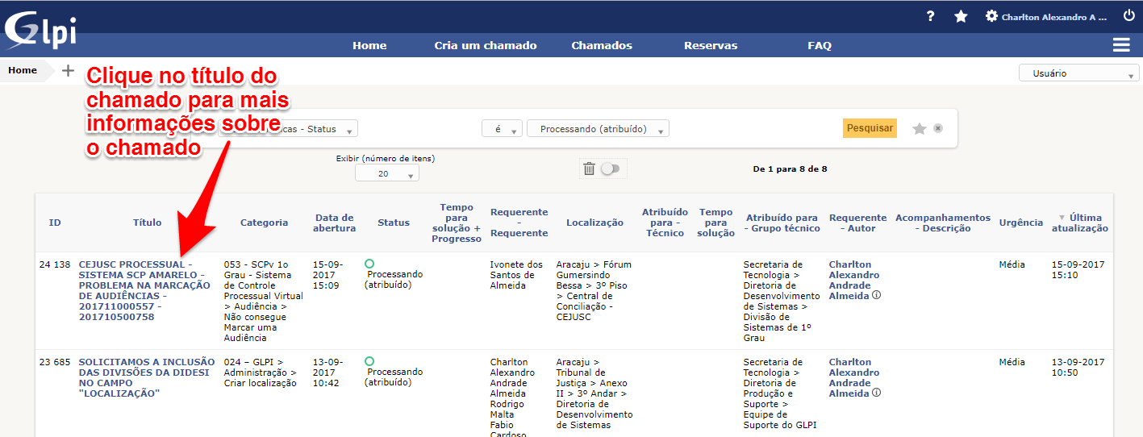This screenshot has height=437, width=1143.
Task: Save search with gray star icon
Action: (x=919, y=129)
